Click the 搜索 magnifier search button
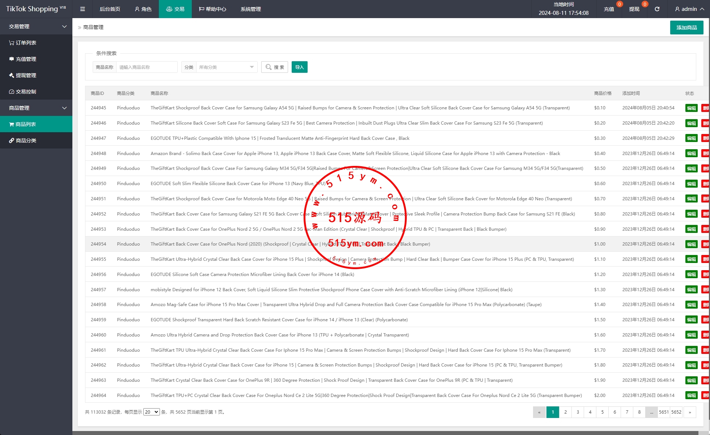 click(x=275, y=67)
